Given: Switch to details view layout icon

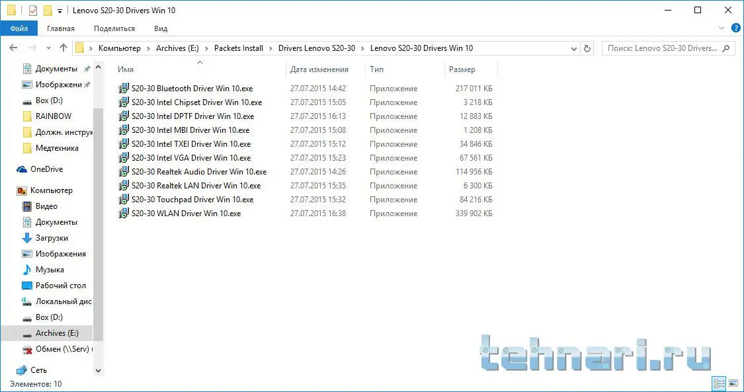Looking at the screenshot, I should pos(720,383).
